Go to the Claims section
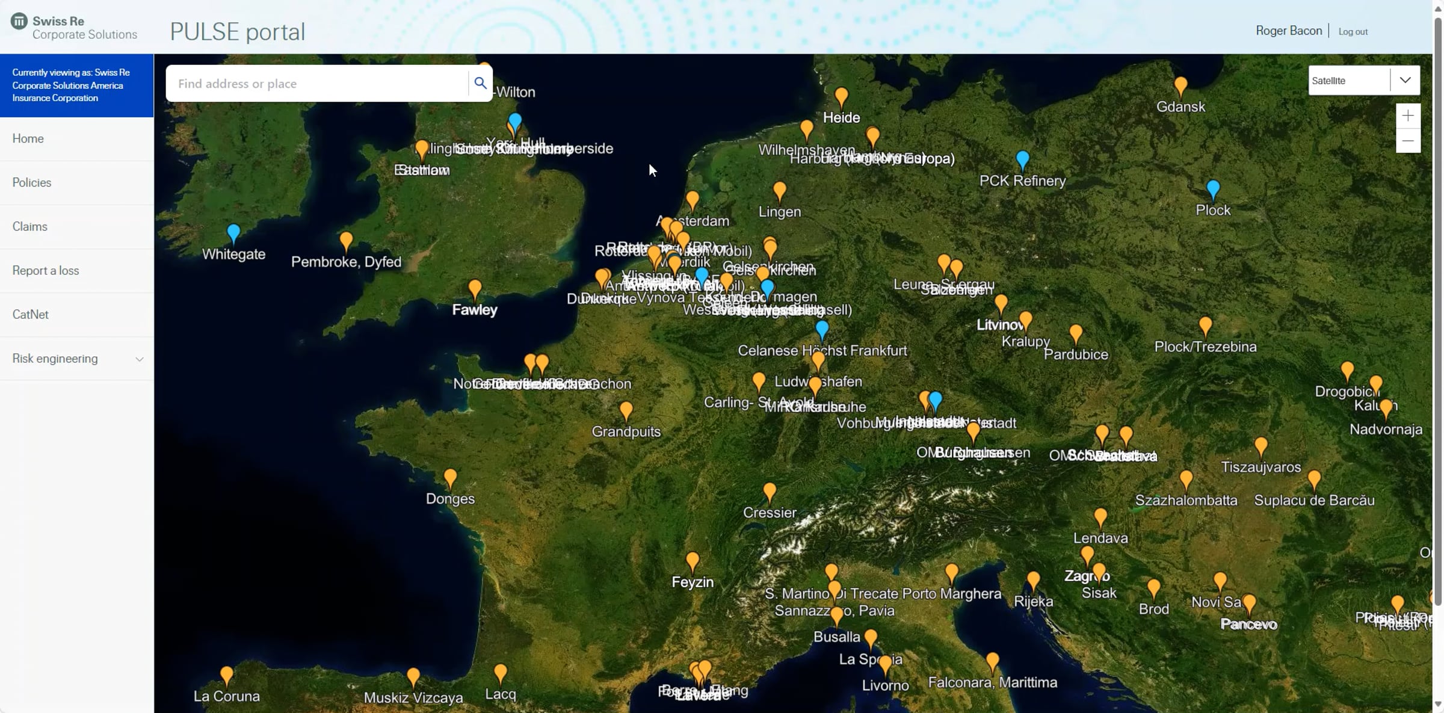The image size is (1444, 713). pos(29,227)
